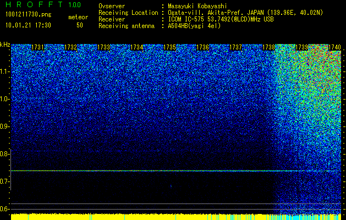
Task: Click the Ovserver field label
Action: 112,6
